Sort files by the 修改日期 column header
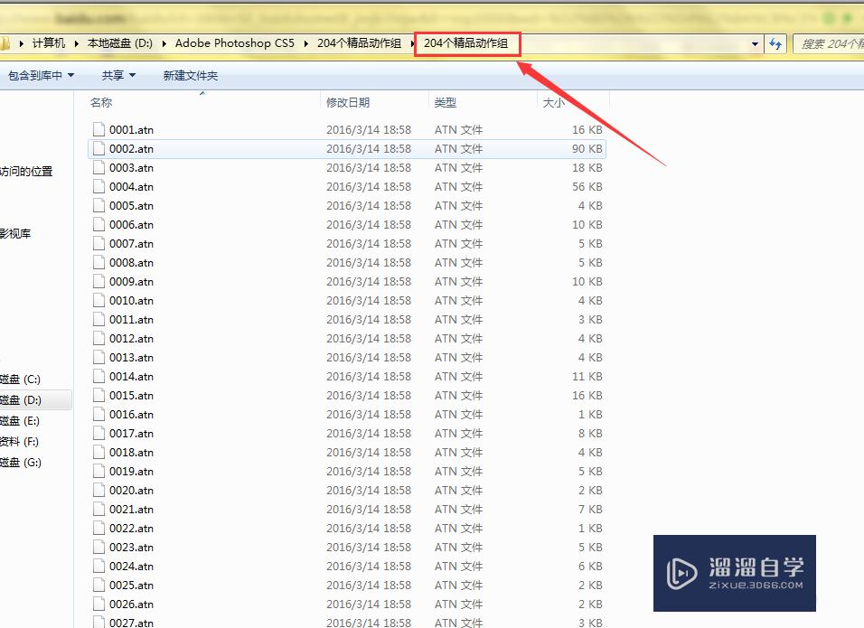864x628 pixels. point(348,103)
